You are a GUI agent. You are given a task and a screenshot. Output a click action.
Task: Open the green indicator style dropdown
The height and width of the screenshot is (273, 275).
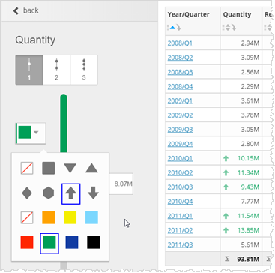click(31, 133)
